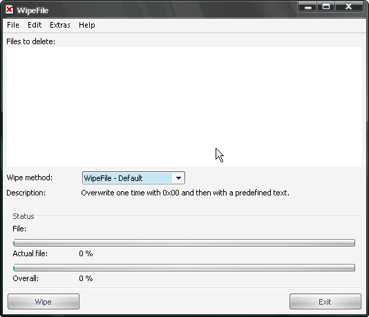Open the Extras menu

[60, 25]
